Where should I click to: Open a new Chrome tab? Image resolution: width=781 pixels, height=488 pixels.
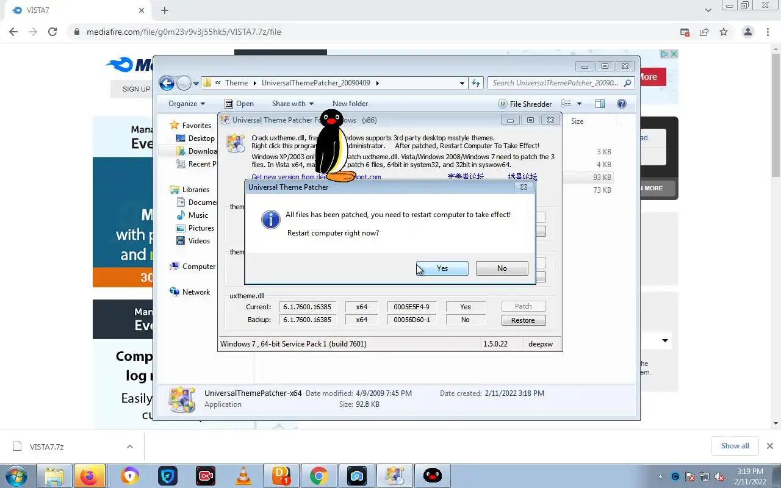pyautogui.click(x=165, y=10)
